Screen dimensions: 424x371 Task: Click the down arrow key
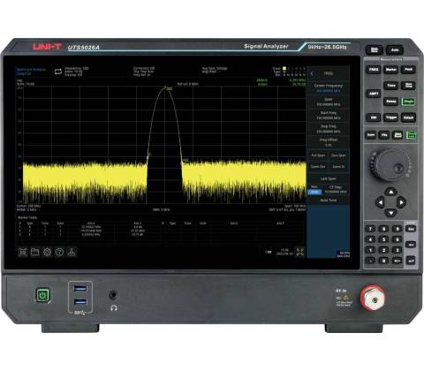pos(390,212)
